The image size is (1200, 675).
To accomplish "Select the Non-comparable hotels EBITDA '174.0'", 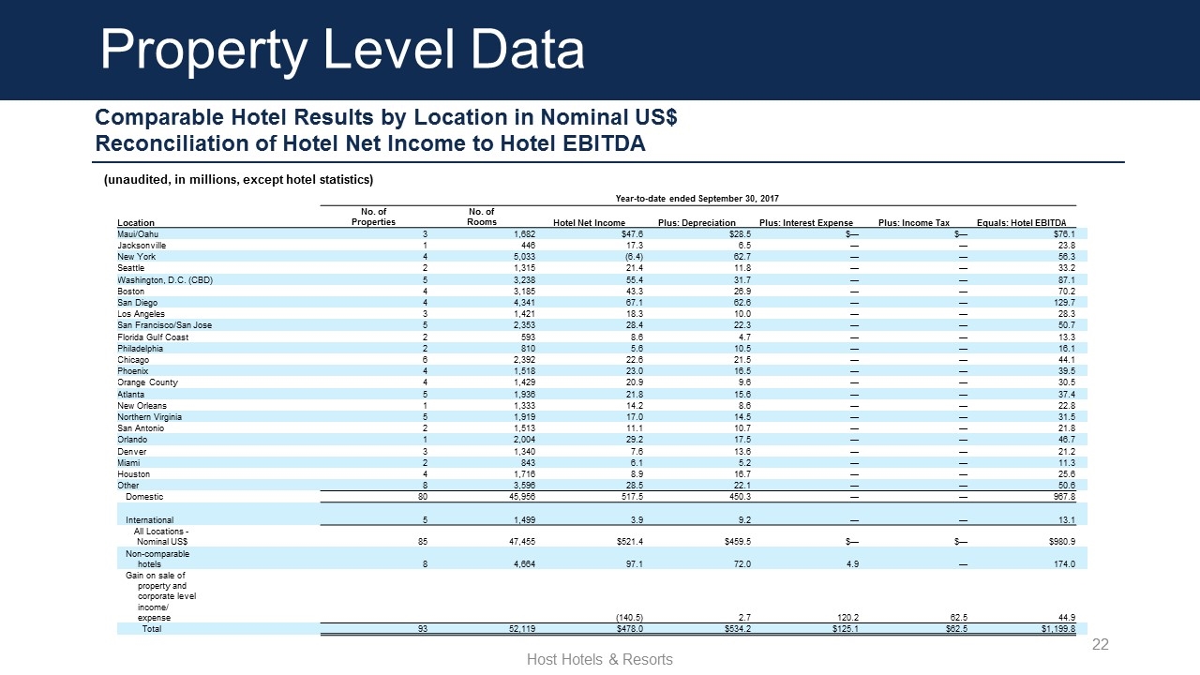I will 1063,564.
